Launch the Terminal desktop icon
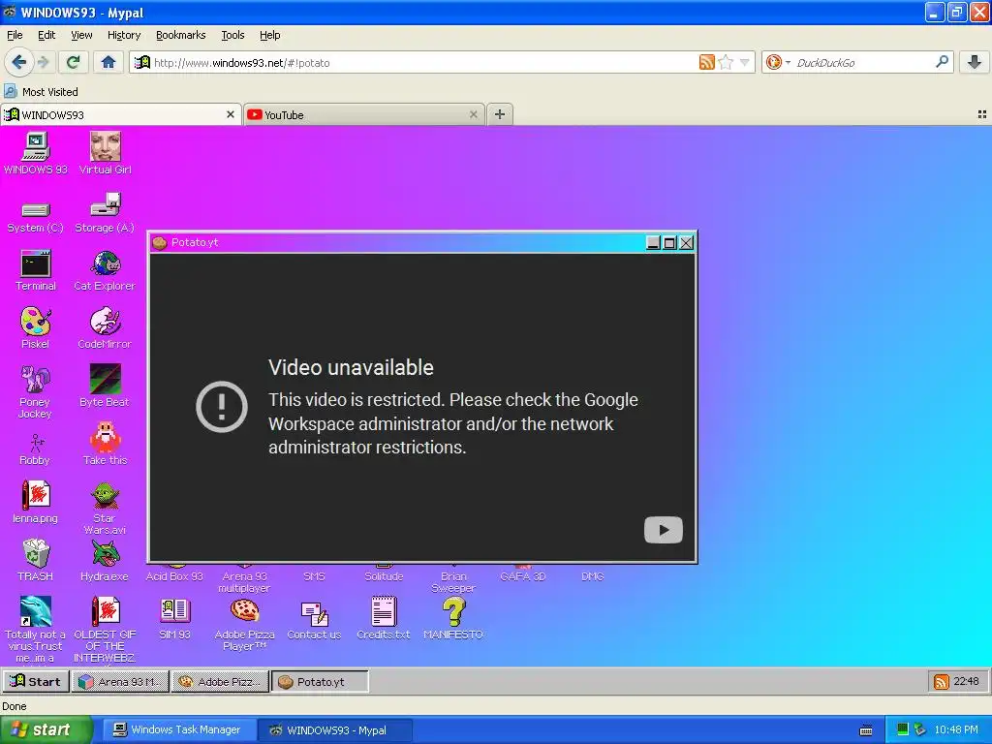 pos(36,271)
